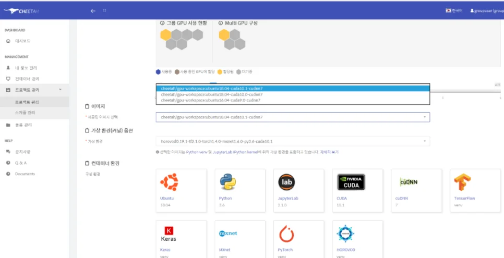504x258 pixels.
Task: Open 대시보드 in the sidebar
Action: [23, 41]
